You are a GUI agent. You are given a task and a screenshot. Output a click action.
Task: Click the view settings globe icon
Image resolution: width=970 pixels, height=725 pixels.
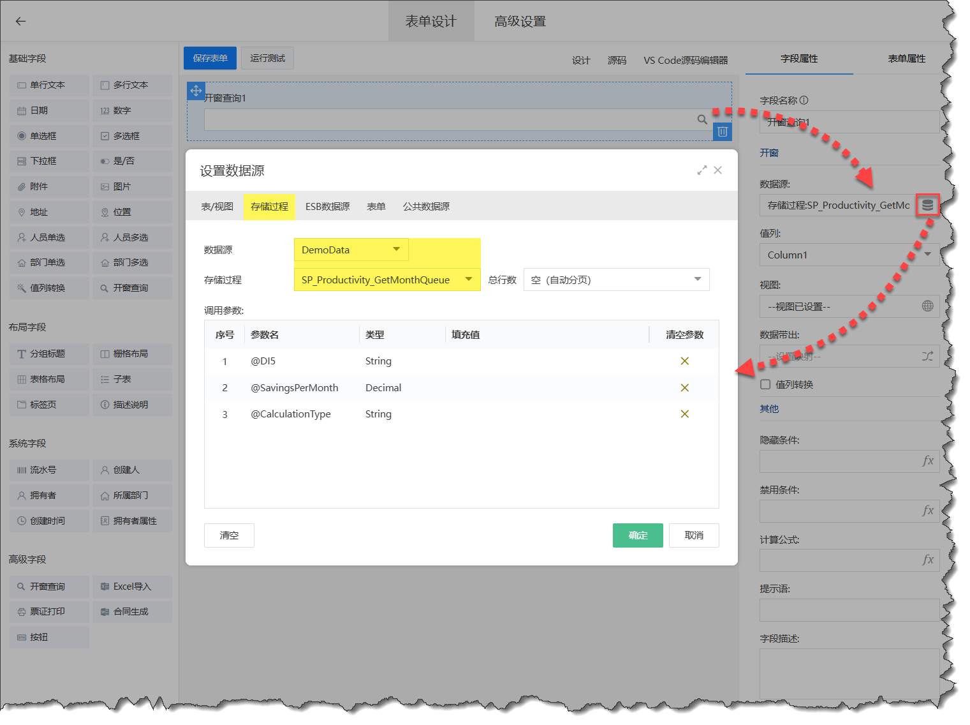tap(927, 306)
